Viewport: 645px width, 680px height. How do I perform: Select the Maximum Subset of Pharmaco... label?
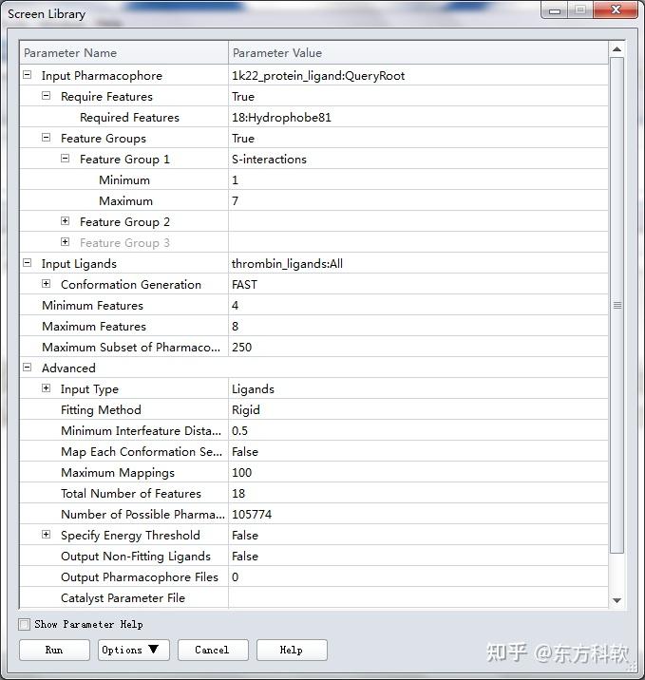131,347
